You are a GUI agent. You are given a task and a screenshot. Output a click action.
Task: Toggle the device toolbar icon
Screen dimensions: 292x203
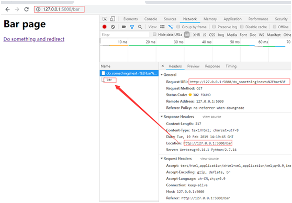[113, 19]
